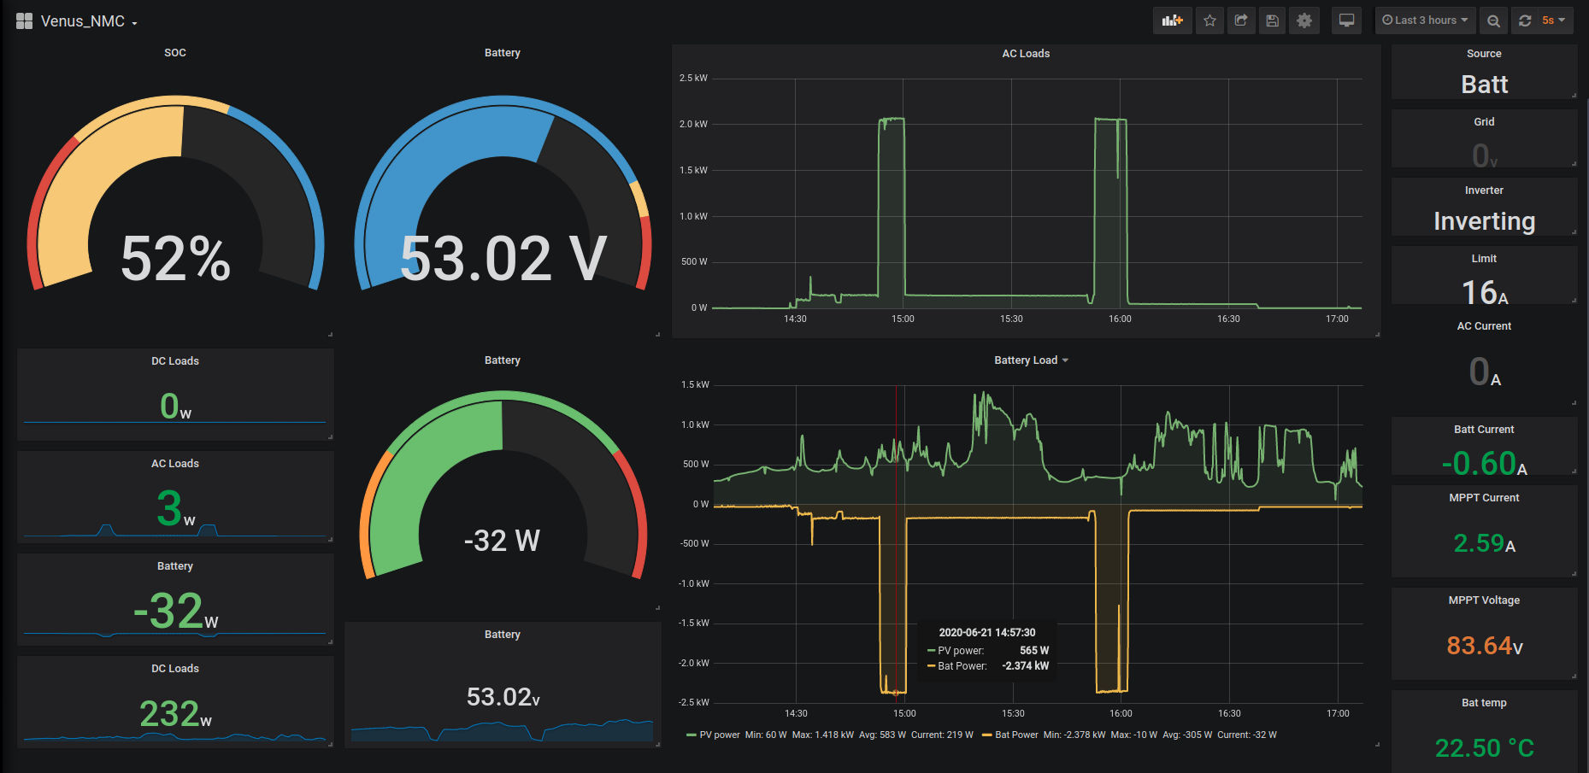
Task: Star this dashboard as favorite
Action: tap(1209, 20)
